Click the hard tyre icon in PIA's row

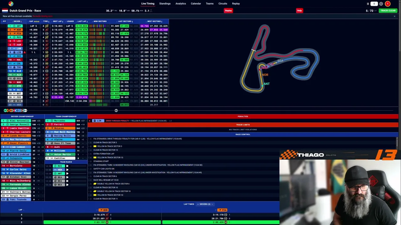(x=47, y=33)
